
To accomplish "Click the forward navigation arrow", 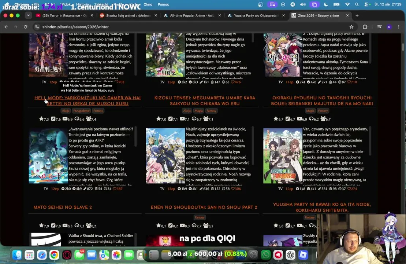I will coord(16,27).
